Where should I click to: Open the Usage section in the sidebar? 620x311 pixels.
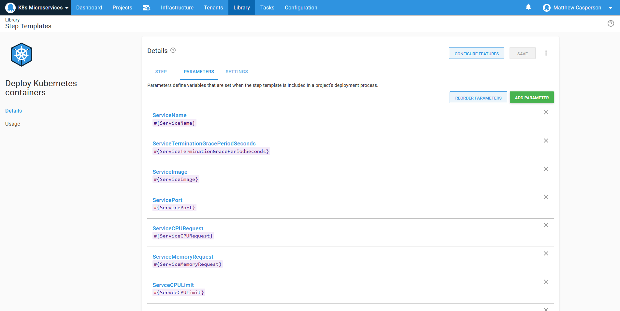(x=12, y=124)
